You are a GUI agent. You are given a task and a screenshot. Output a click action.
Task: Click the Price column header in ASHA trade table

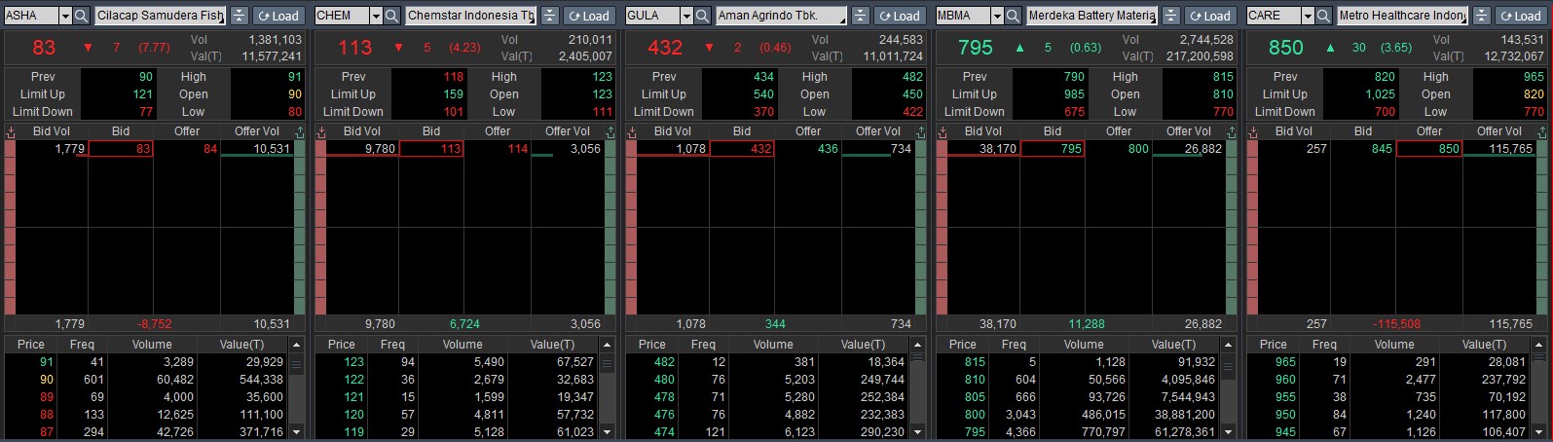(x=31, y=345)
